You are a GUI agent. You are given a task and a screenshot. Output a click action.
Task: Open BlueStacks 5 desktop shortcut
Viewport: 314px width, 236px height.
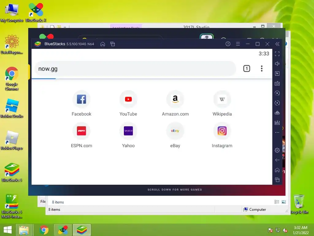coord(12,172)
